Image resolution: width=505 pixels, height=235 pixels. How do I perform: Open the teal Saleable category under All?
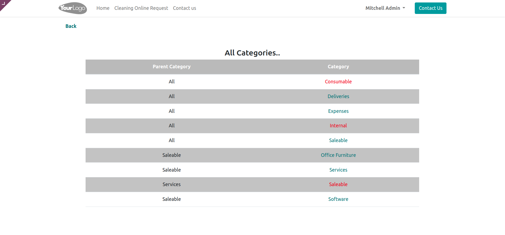338,140
